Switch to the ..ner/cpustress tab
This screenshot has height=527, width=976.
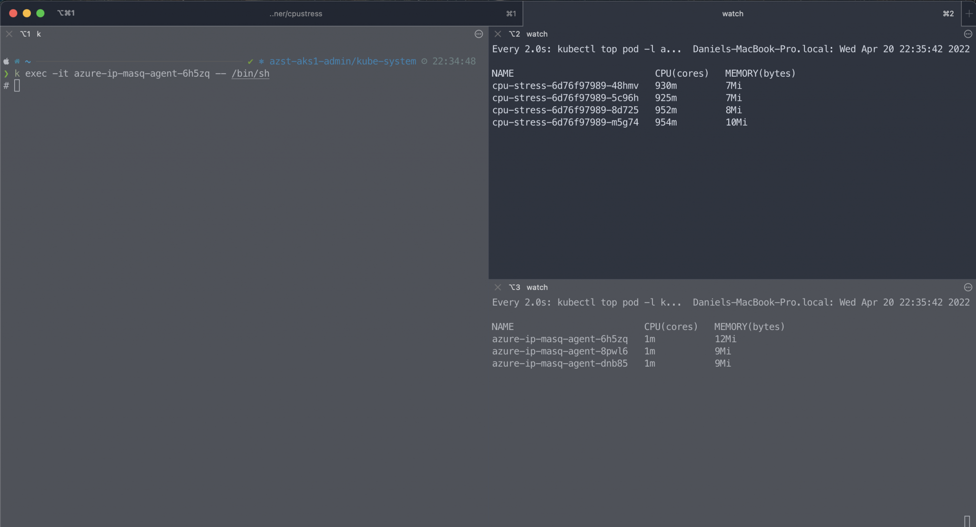tap(295, 13)
